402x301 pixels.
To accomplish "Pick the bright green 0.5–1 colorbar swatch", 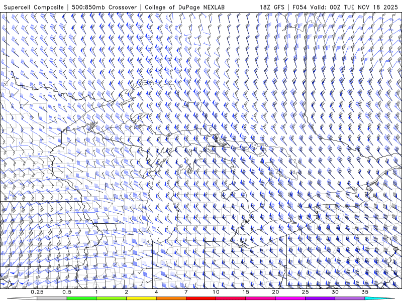I will pyautogui.click(x=82, y=298).
